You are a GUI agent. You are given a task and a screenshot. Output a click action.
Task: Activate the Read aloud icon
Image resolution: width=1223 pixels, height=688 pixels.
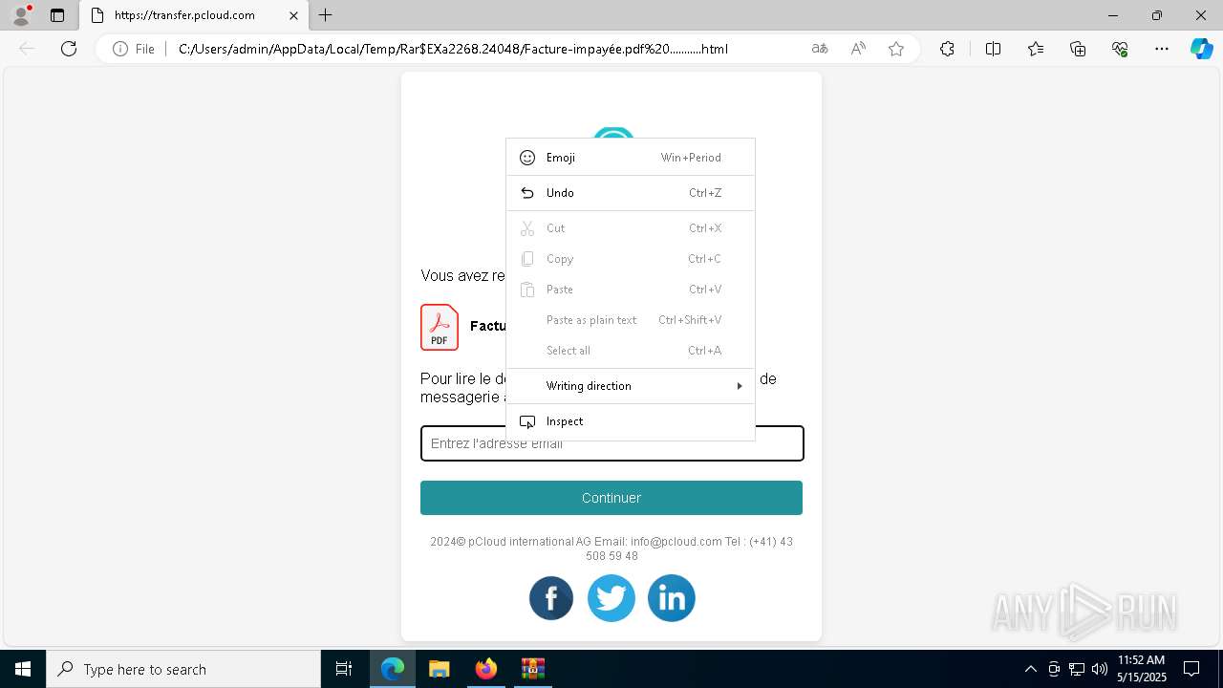858,49
